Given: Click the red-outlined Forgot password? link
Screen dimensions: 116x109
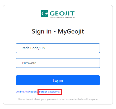Looking at the screenshot, I should (x=50, y=92).
